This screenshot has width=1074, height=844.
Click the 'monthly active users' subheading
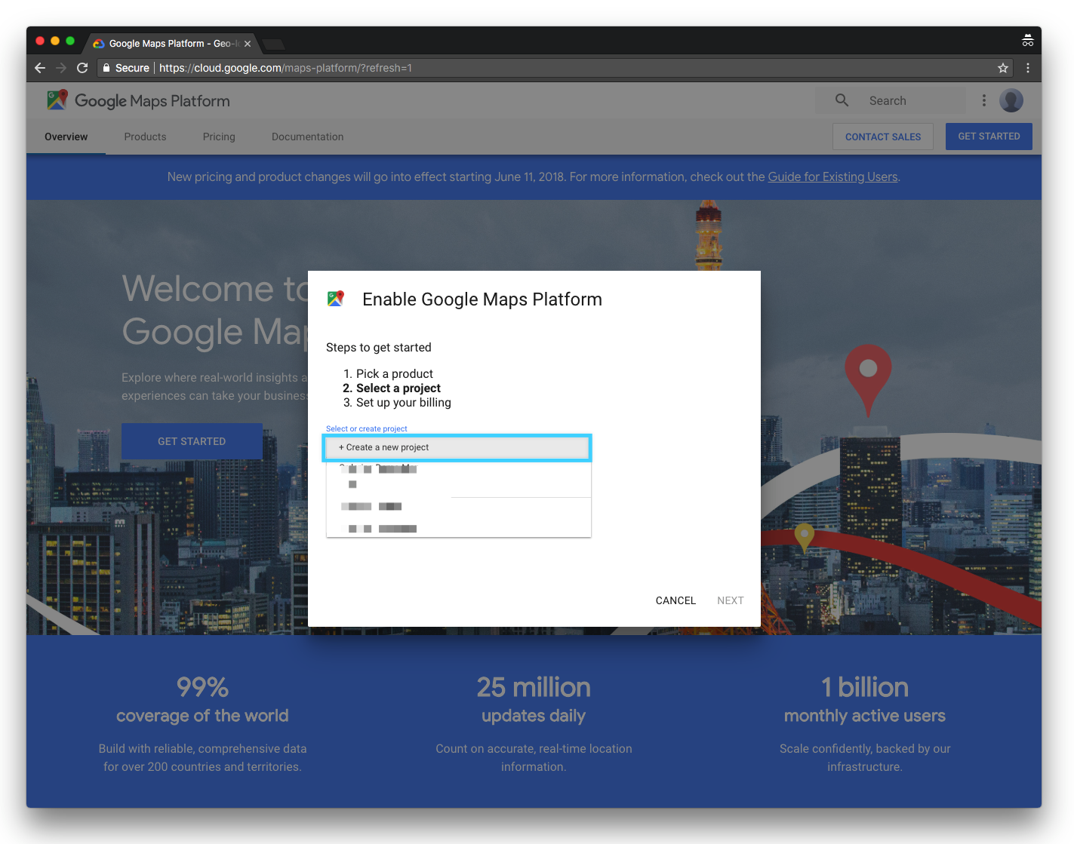(865, 716)
